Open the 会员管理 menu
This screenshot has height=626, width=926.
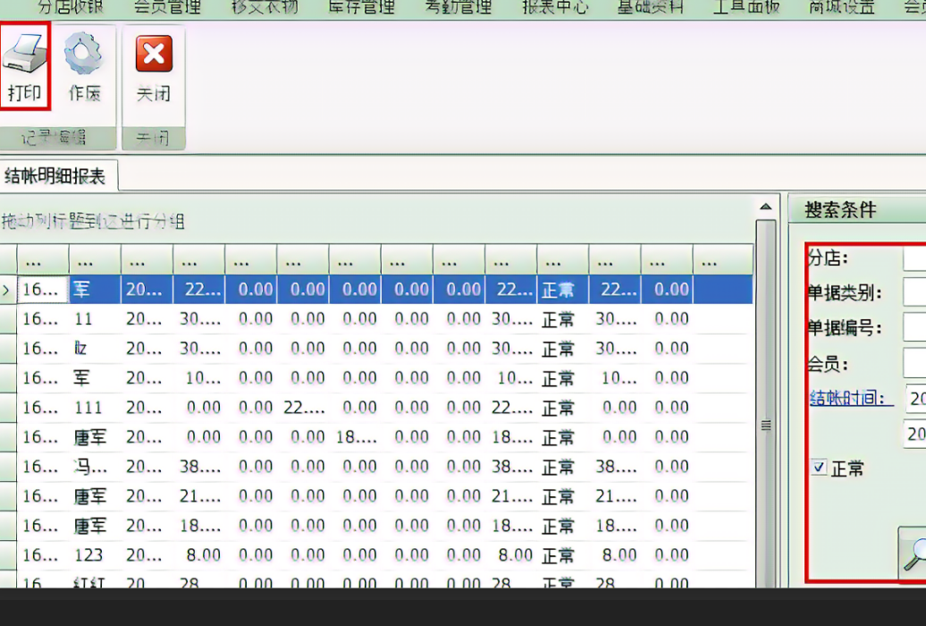pyautogui.click(x=166, y=8)
